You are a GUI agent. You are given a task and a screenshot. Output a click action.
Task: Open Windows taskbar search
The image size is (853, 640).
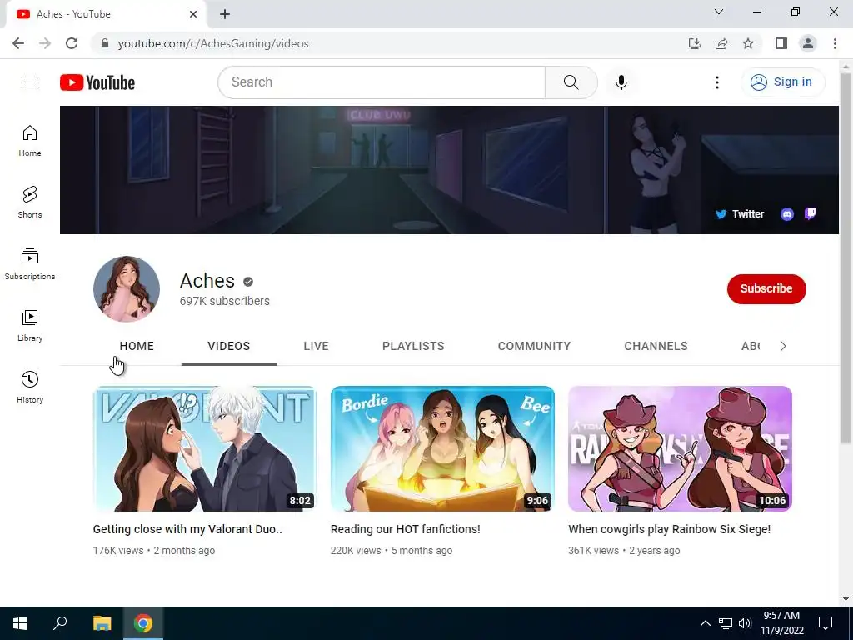pyautogui.click(x=60, y=623)
